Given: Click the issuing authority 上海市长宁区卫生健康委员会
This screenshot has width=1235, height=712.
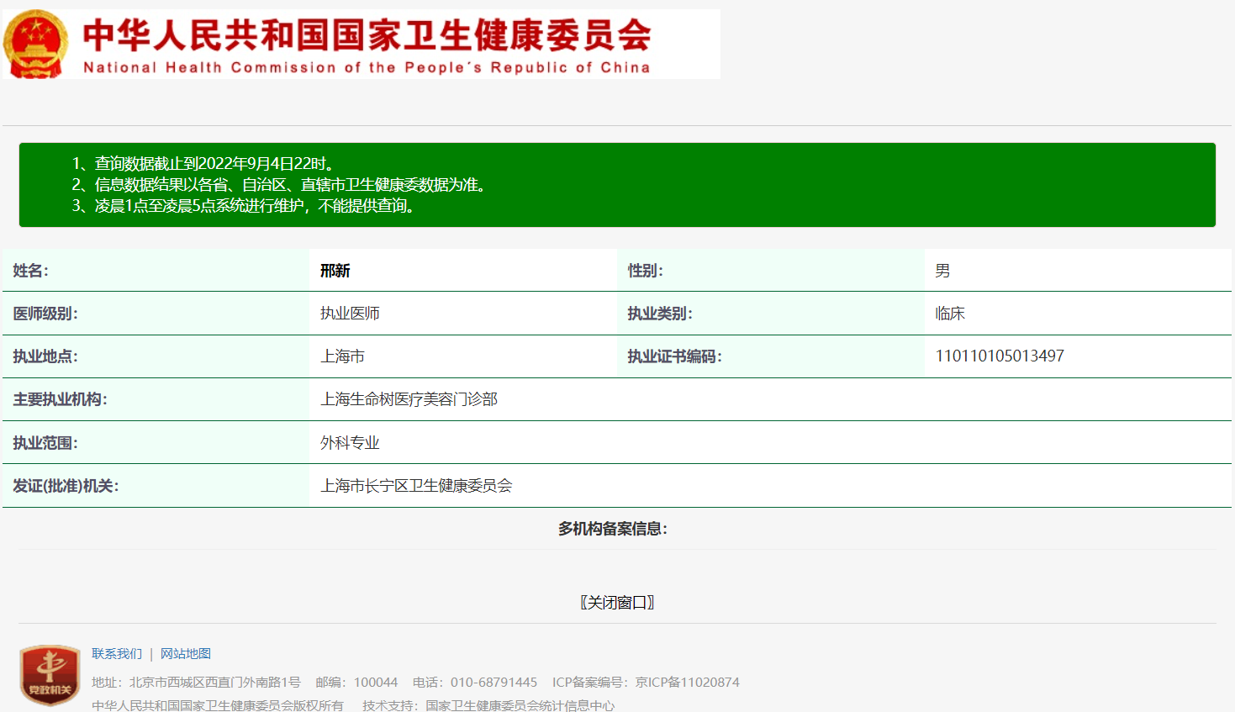Looking at the screenshot, I should [416, 486].
